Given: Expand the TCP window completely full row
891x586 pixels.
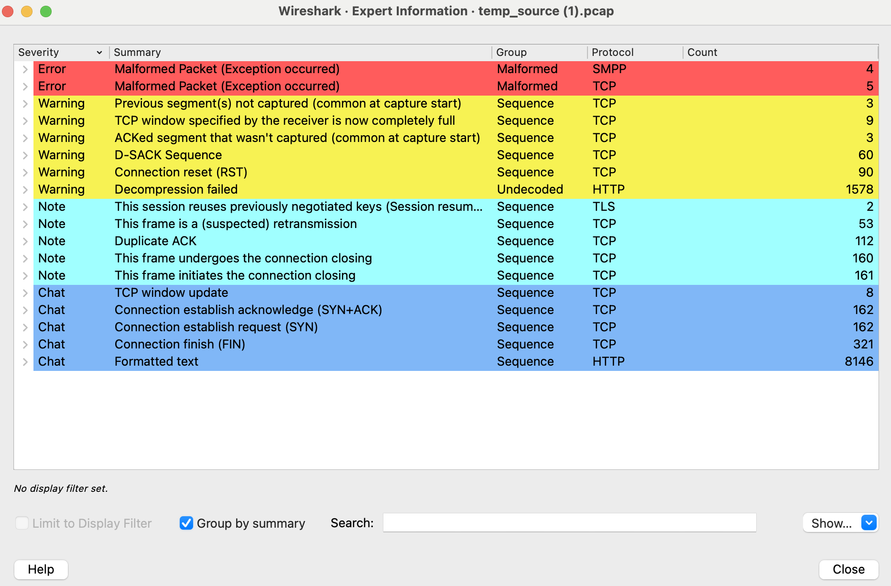Looking at the screenshot, I should pyautogui.click(x=25, y=121).
